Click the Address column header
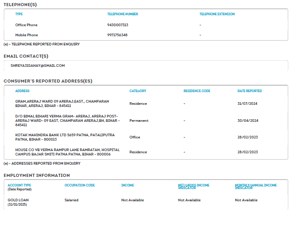Viewport: 294px width, 238px height. pos(22,91)
